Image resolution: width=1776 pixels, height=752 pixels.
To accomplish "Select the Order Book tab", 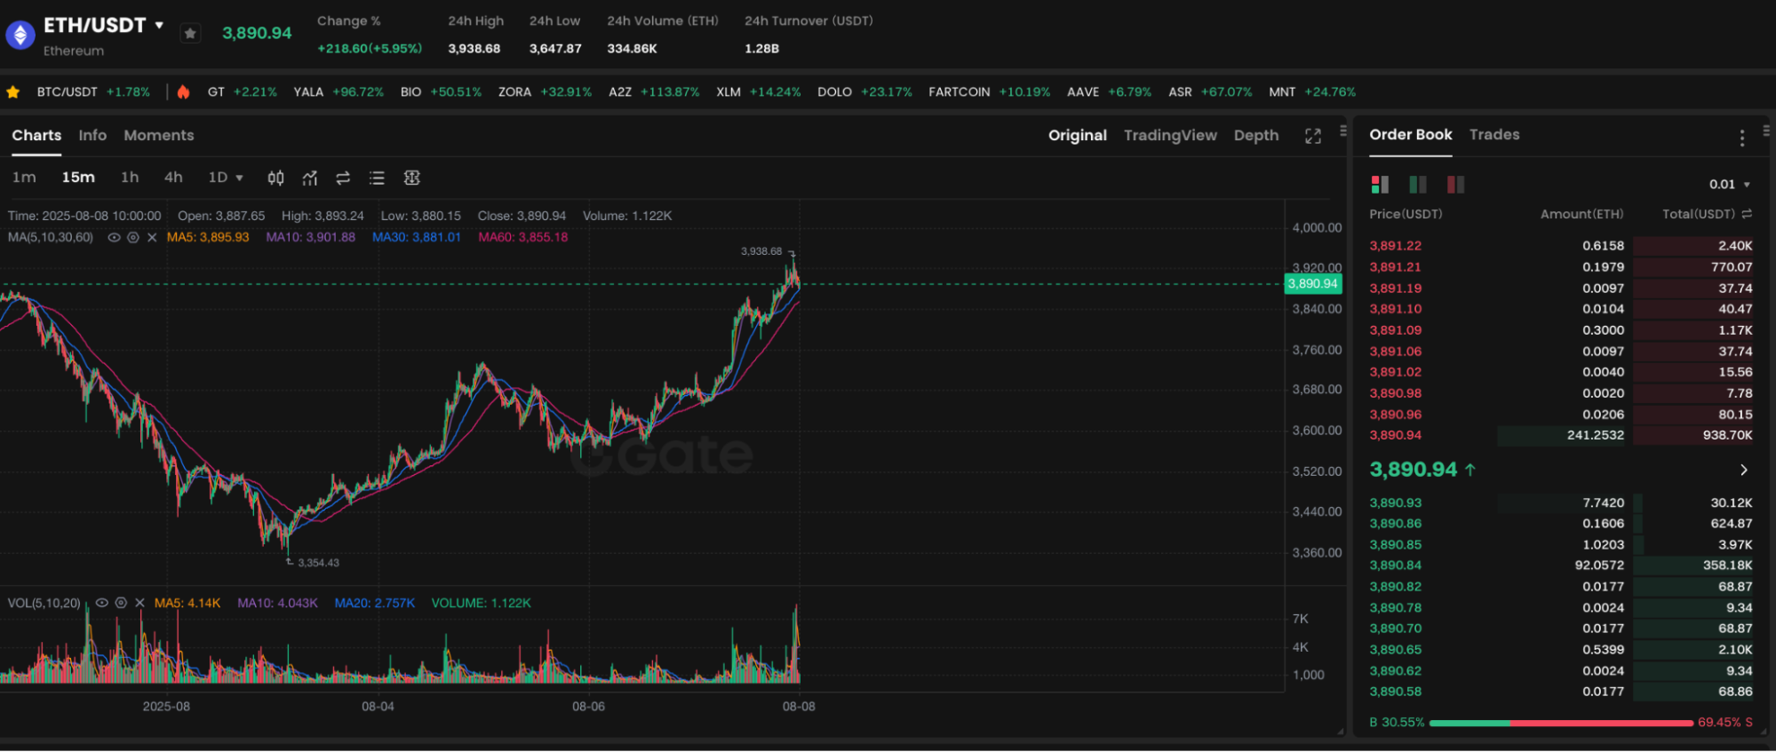I will [x=1410, y=135].
